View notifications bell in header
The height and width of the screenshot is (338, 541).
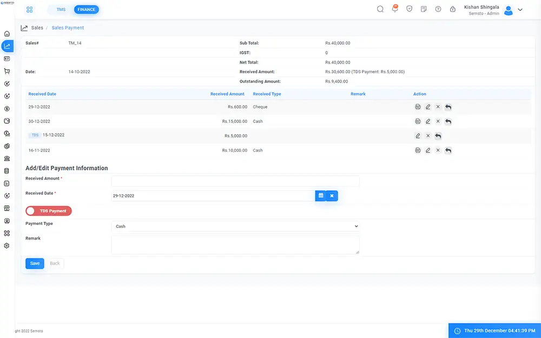pyautogui.click(x=395, y=9)
